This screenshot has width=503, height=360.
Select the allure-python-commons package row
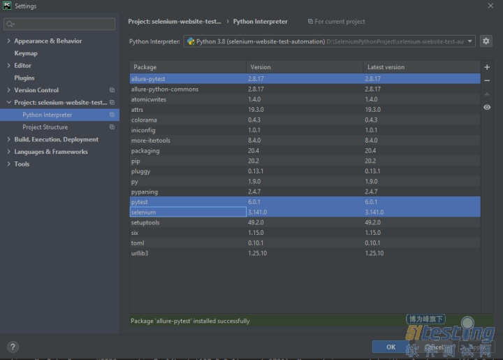point(305,89)
